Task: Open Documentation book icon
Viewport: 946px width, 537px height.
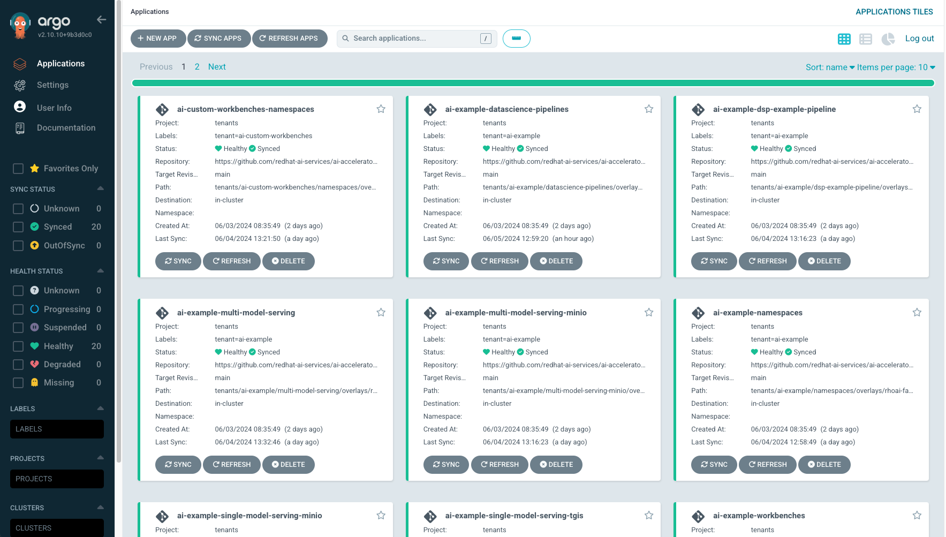Action: pyautogui.click(x=20, y=128)
